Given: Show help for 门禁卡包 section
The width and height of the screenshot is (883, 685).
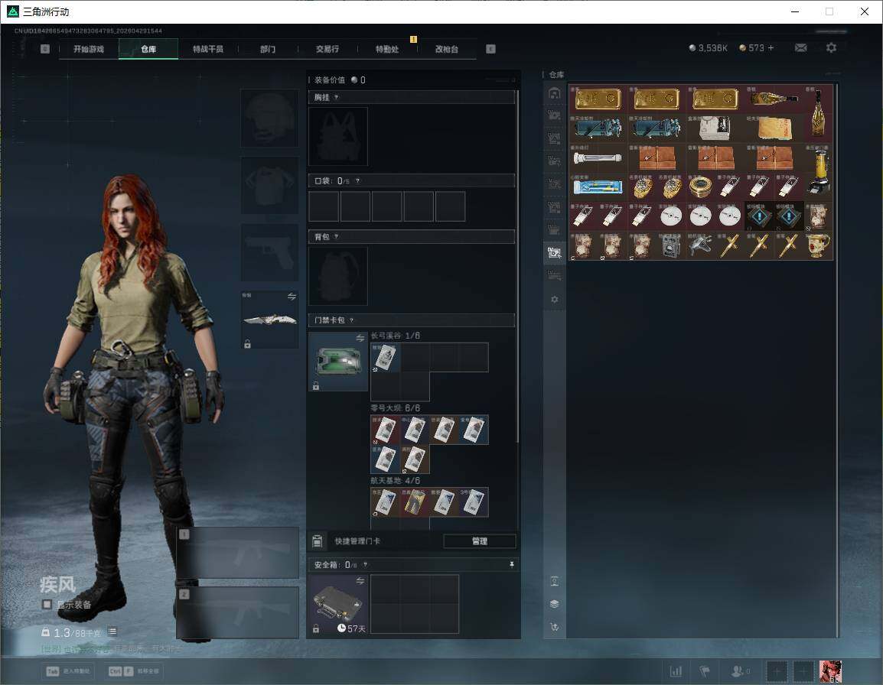Looking at the screenshot, I should pyautogui.click(x=351, y=320).
